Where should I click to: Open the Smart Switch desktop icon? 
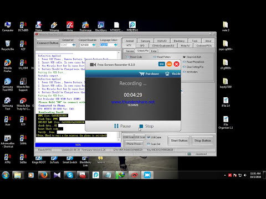(x=70, y=160)
